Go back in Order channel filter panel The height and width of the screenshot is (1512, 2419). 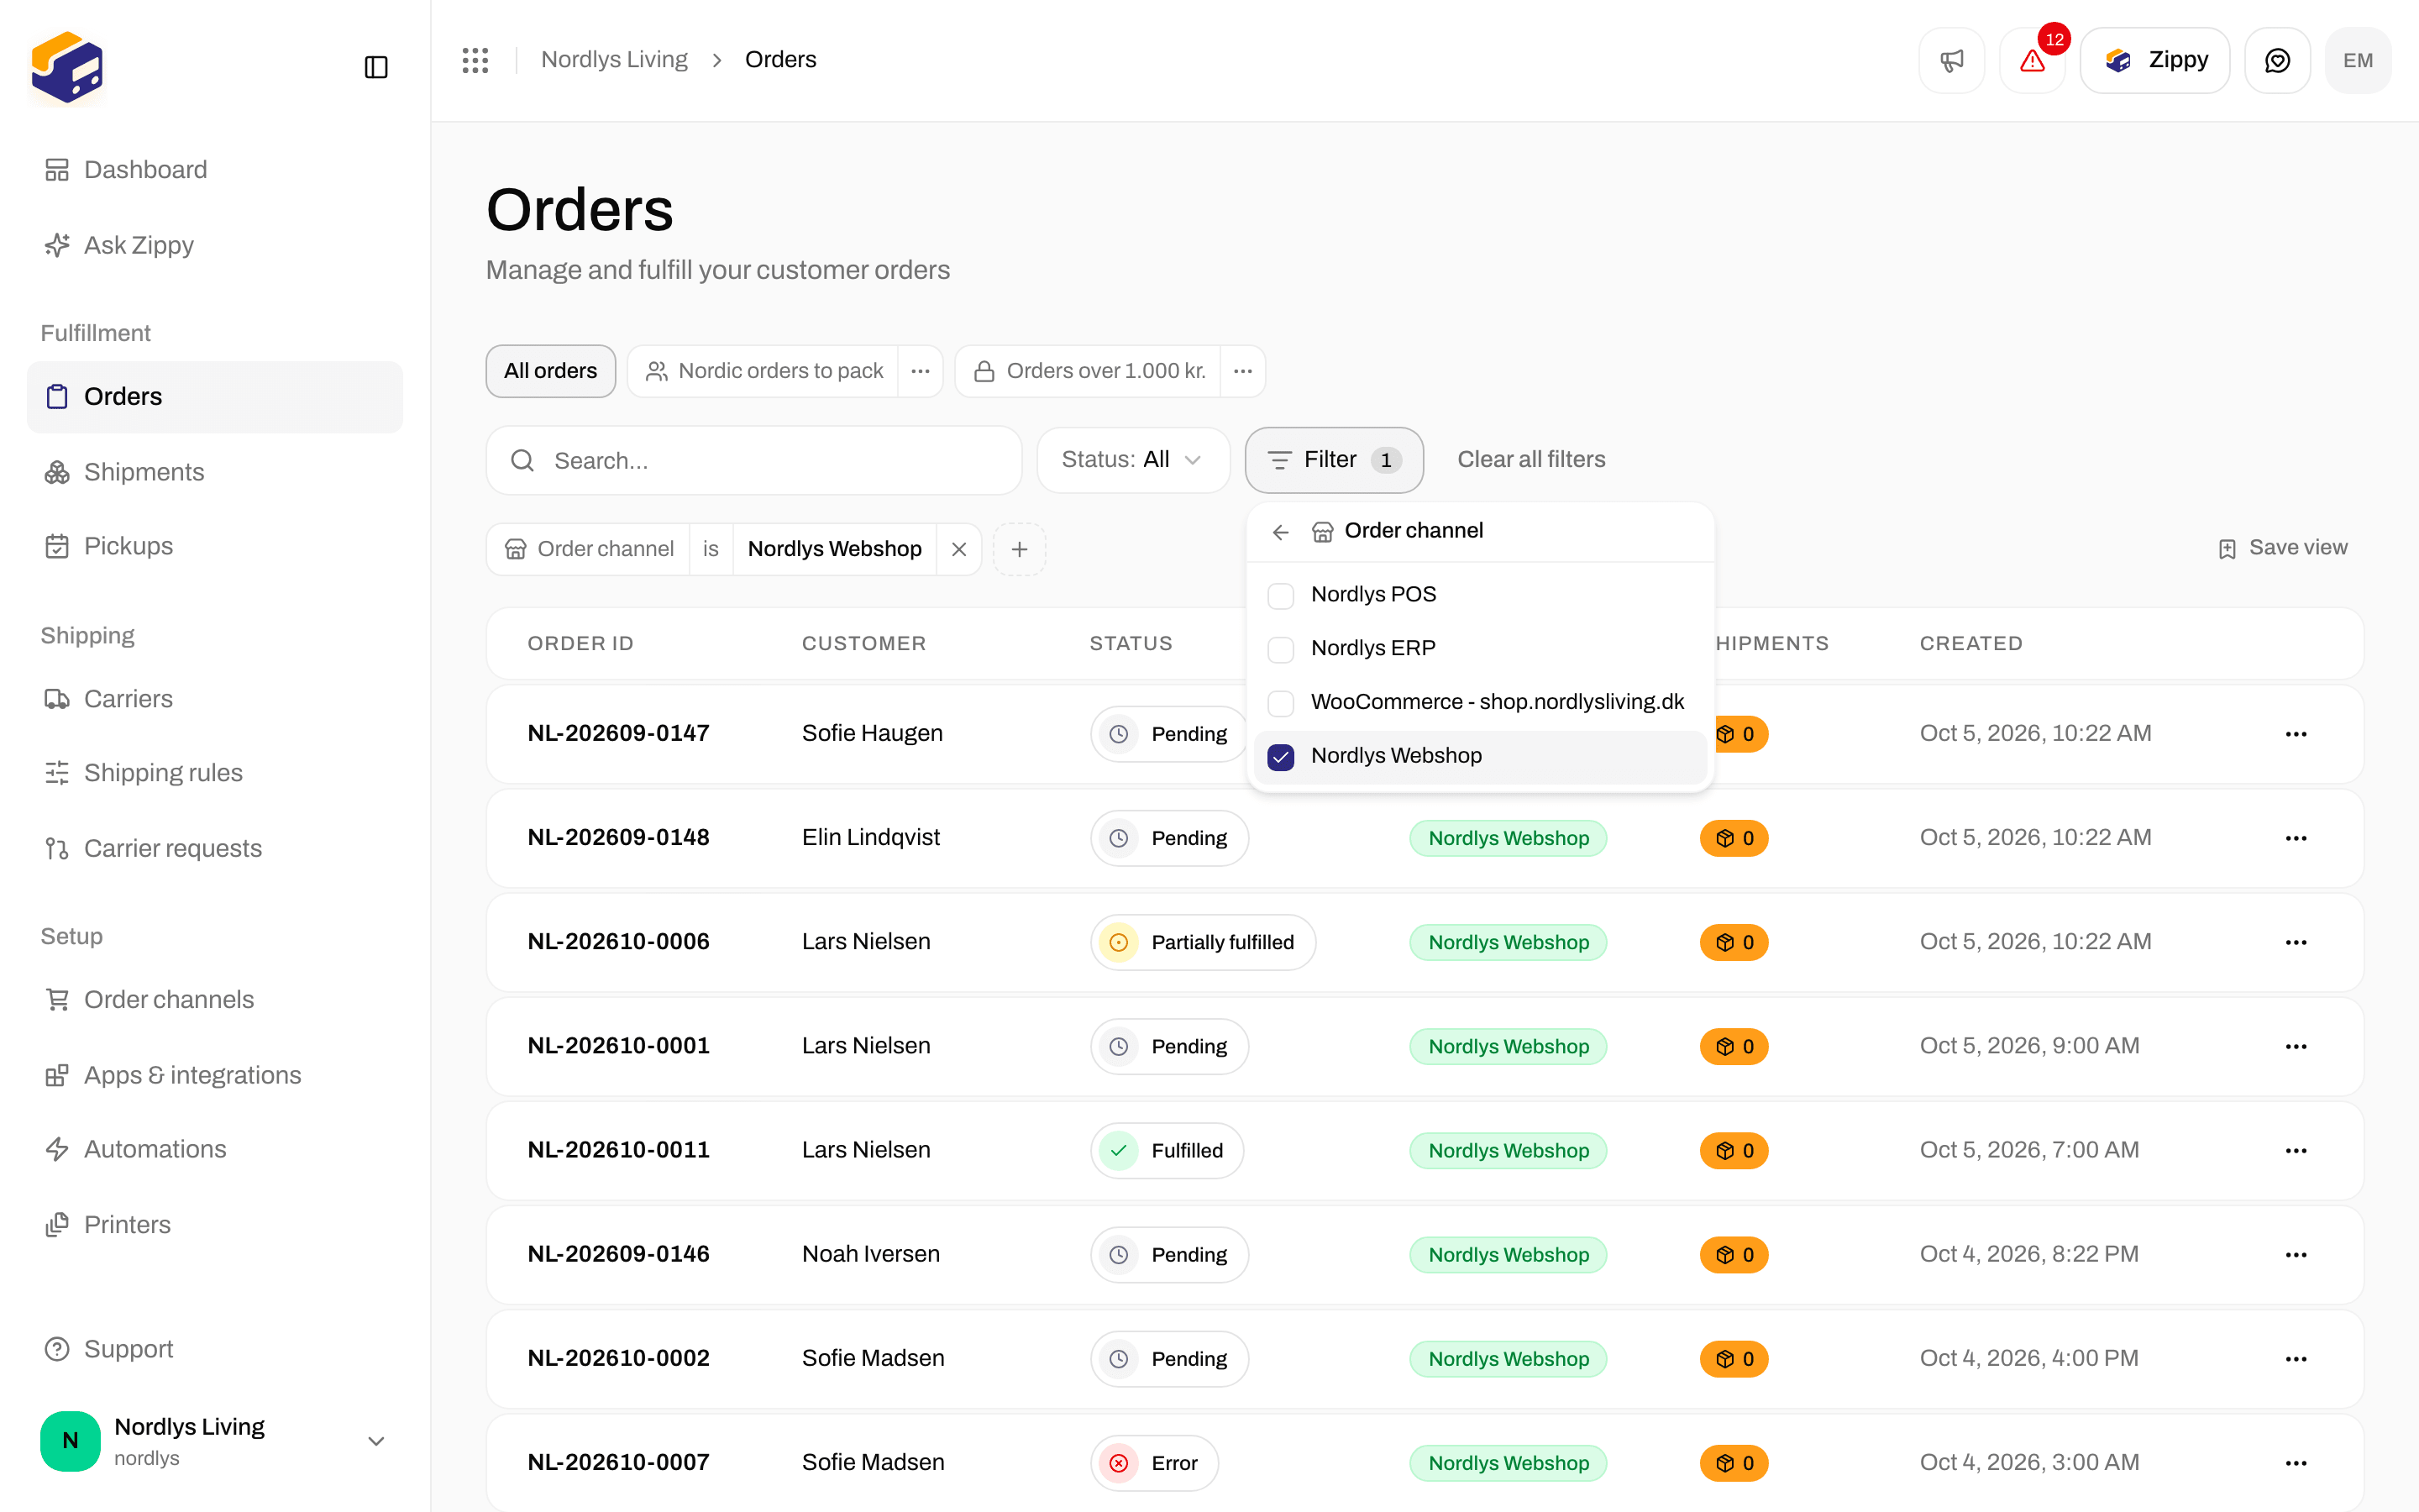pyautogui.click(x=1280, y=532)
